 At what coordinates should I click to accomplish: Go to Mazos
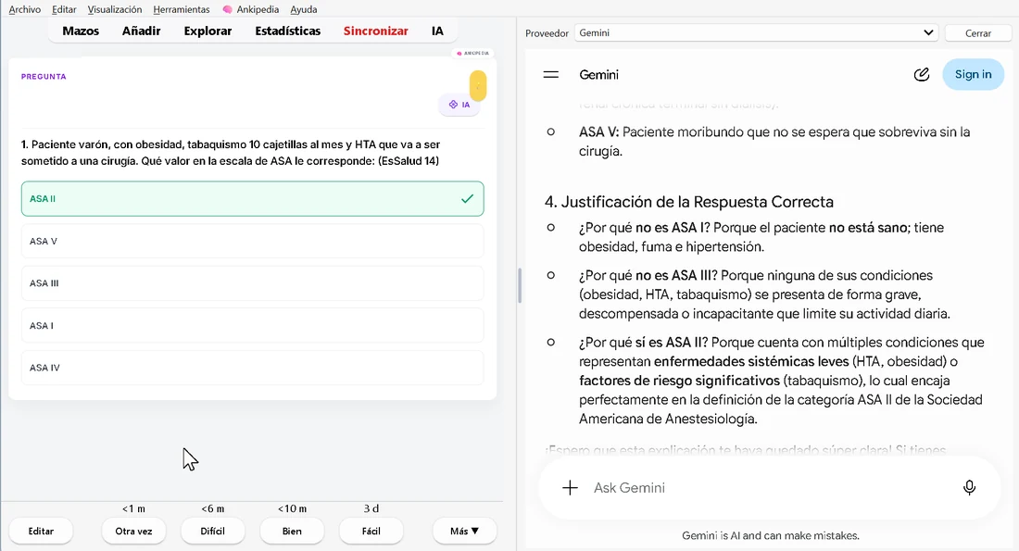81,31
